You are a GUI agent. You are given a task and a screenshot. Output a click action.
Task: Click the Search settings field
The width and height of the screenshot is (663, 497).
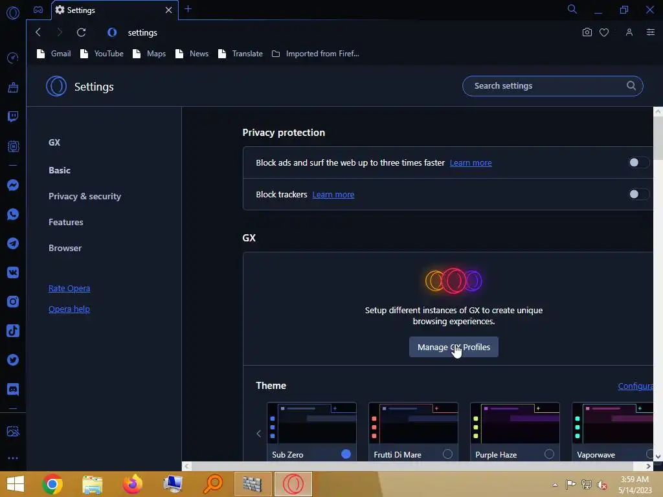[x=553, y=86]
